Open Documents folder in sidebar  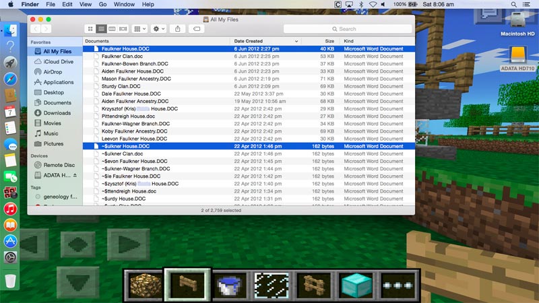[55, 103]
